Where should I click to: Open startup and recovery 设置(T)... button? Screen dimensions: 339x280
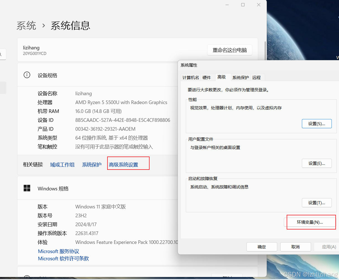[317, 203]
